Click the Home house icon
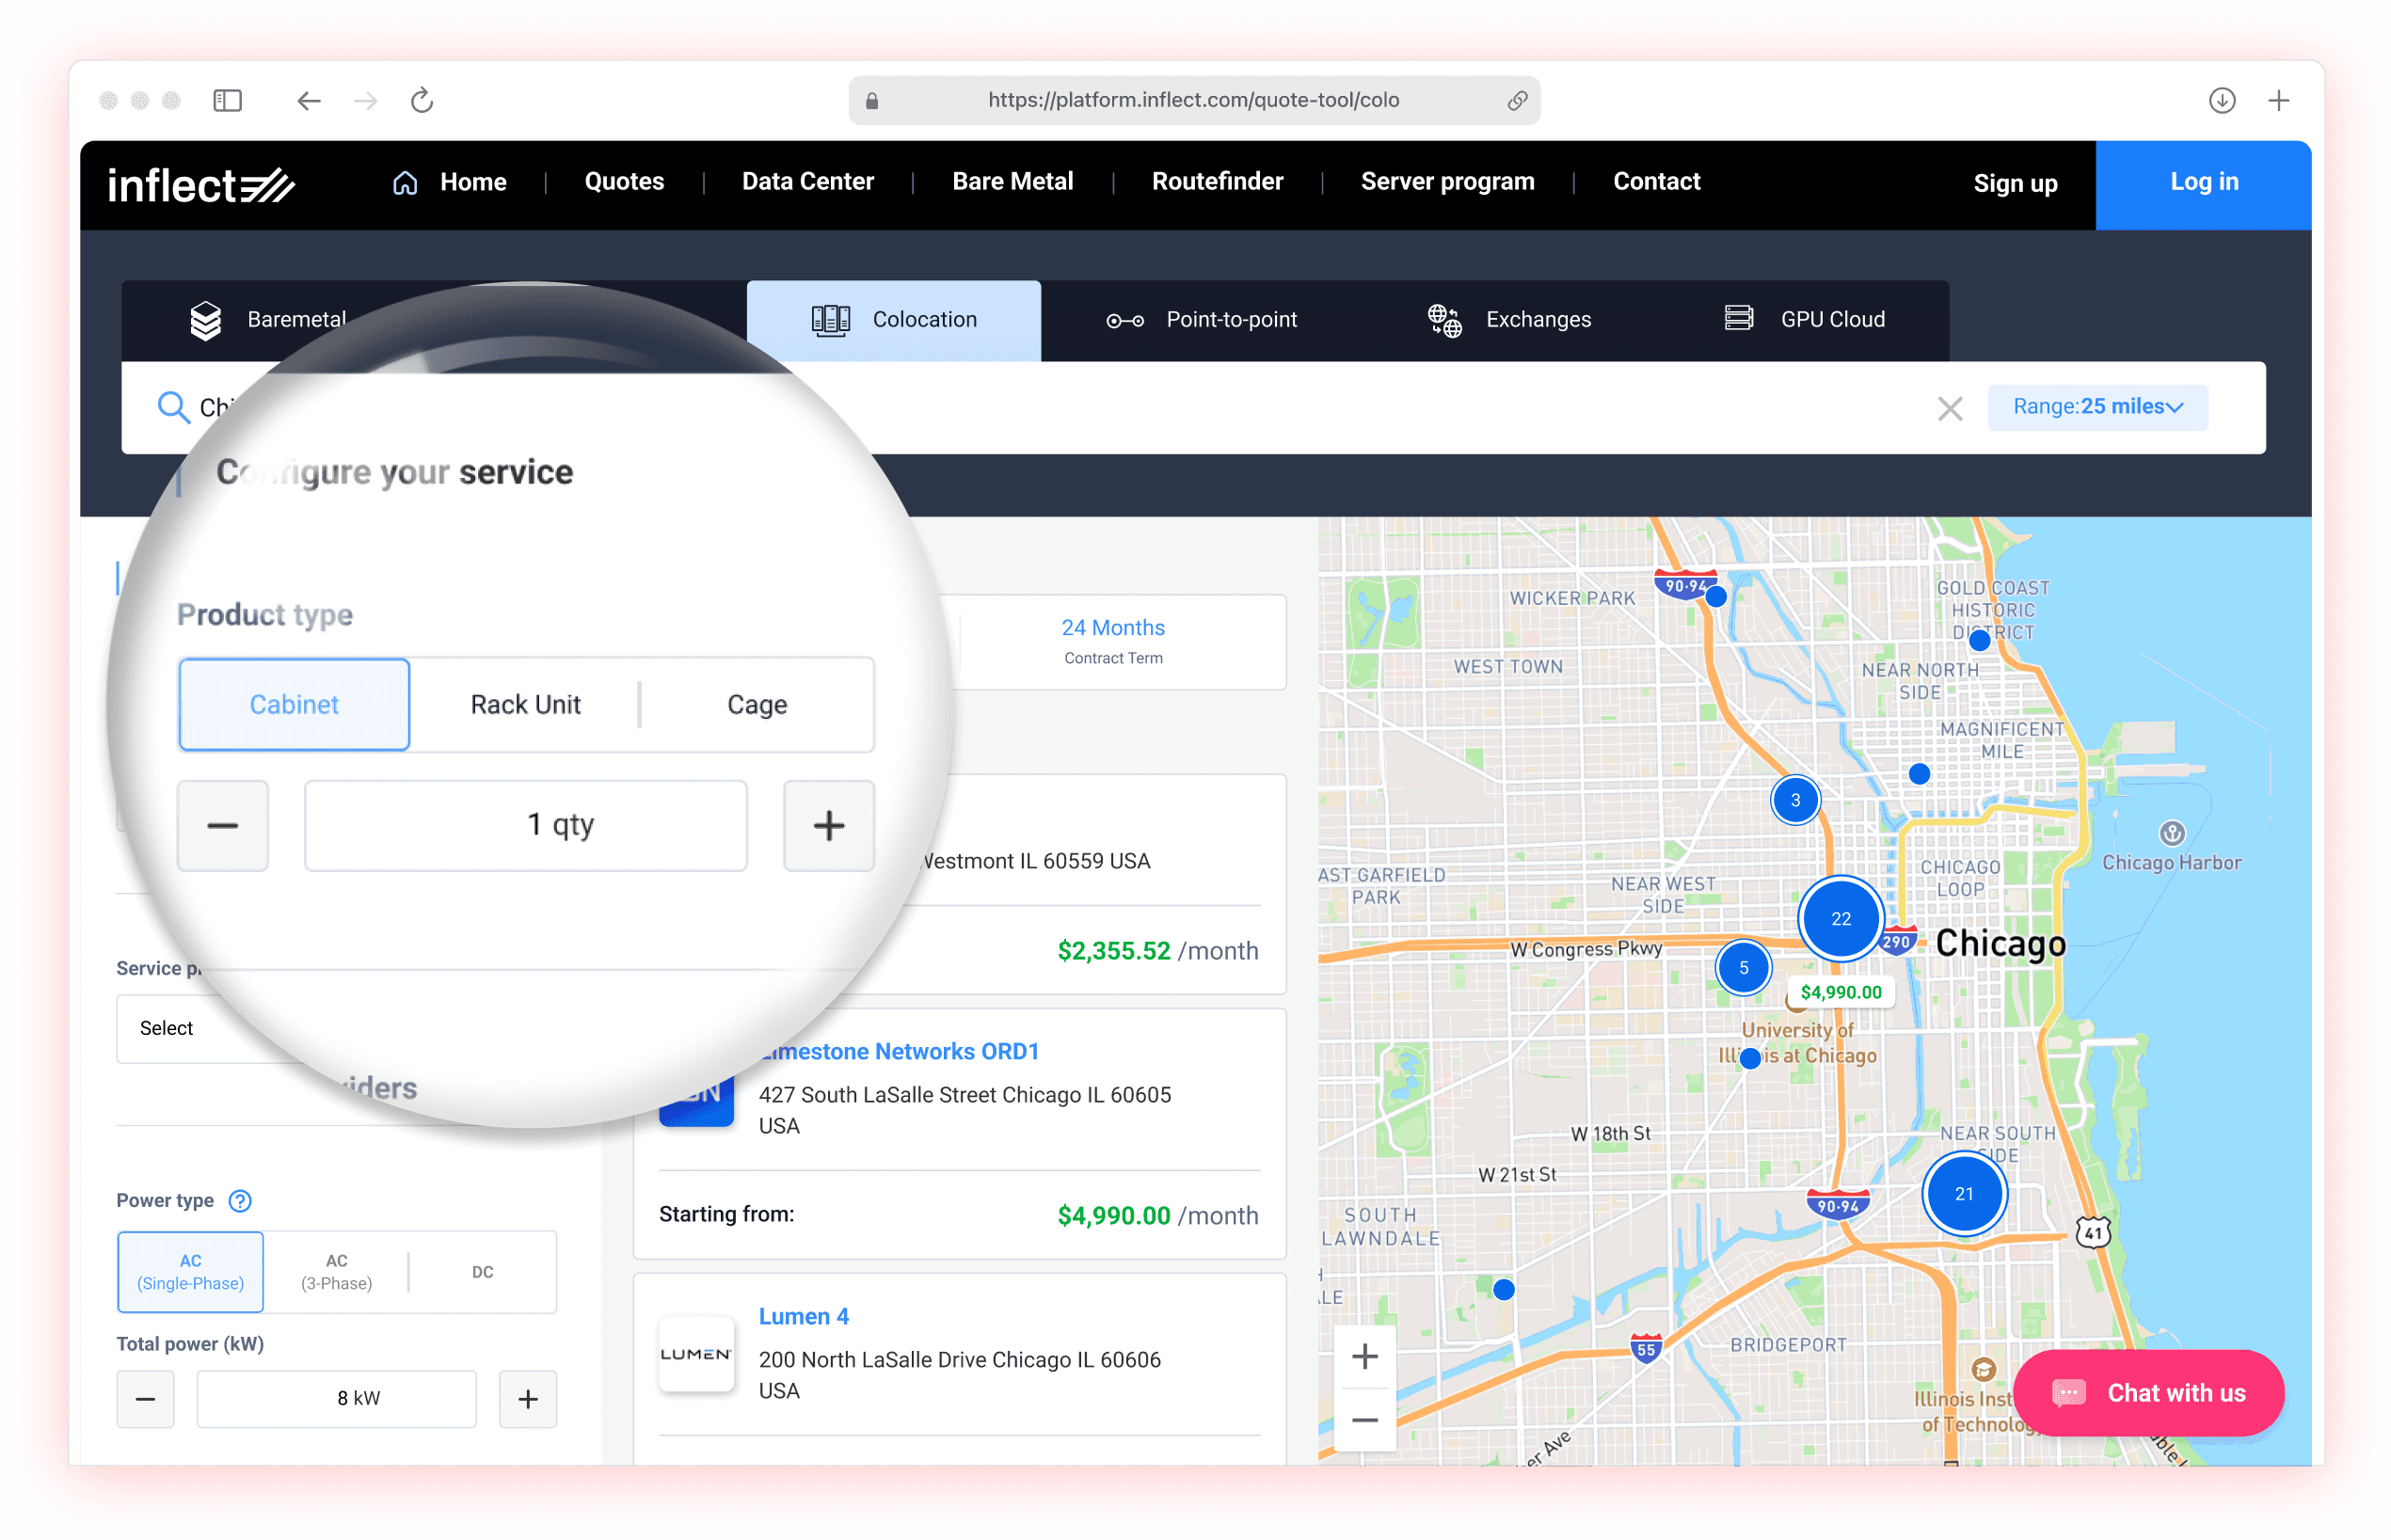This screenshot has width=2391, height=1540. coord(405,183)
